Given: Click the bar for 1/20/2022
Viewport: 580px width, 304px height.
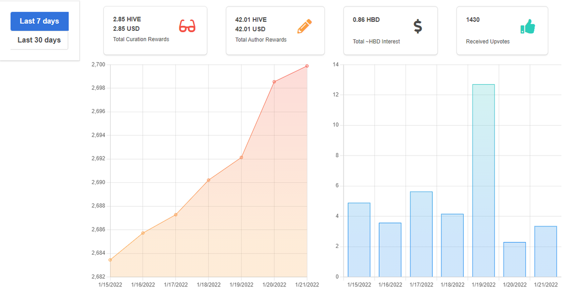Looking at the screenshot, I should pos(514,260).
